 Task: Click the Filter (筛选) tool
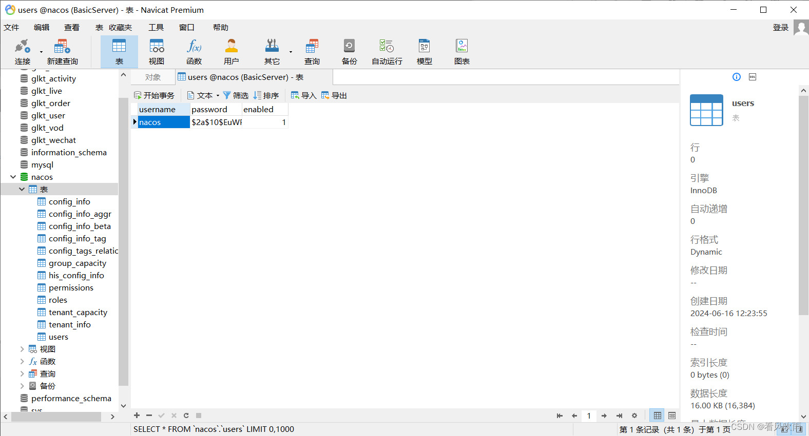(x=236, y=95)
